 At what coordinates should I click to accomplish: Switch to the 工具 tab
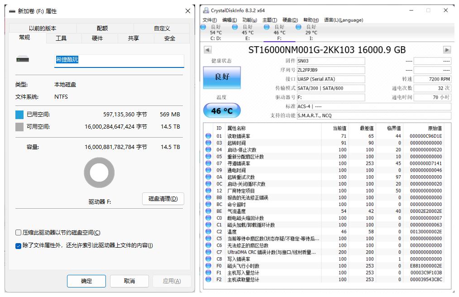pos(62,38)
